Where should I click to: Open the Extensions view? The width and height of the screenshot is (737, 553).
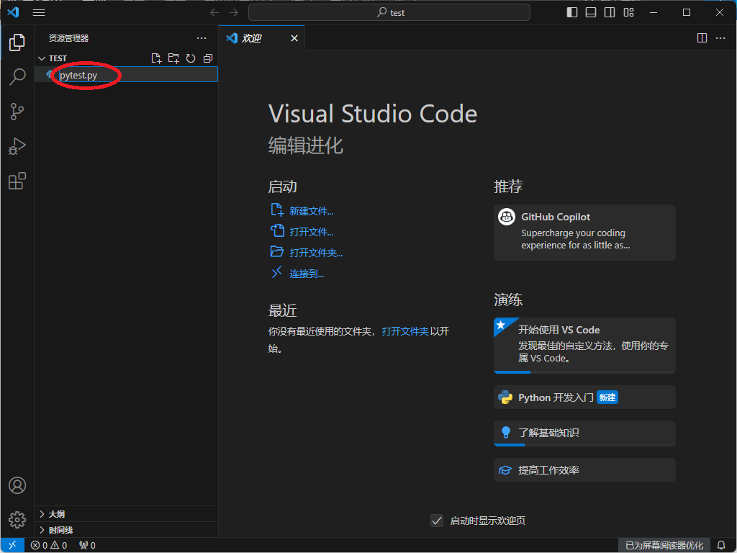(17, 181)
